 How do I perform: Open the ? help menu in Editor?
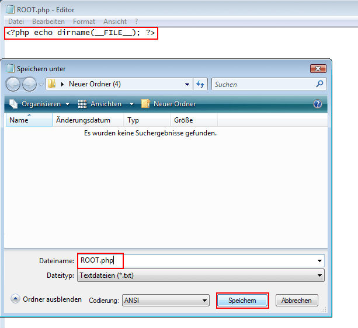click(x=136, y=22)
